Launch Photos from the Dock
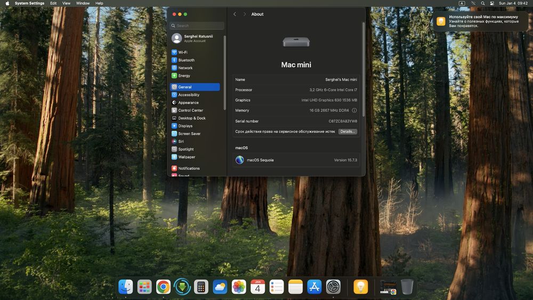Image resolution: width=533 pixels, height=300 pixels. pos(239,287)
